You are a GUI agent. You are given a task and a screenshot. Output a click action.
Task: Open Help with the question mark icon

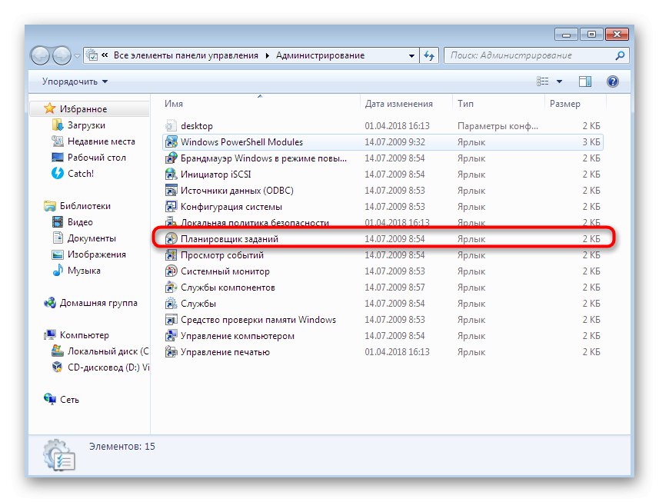pos(613,81)
